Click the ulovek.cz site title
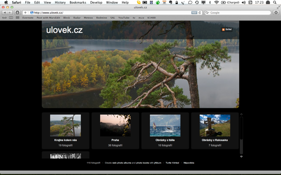 (x=64, y=30)
